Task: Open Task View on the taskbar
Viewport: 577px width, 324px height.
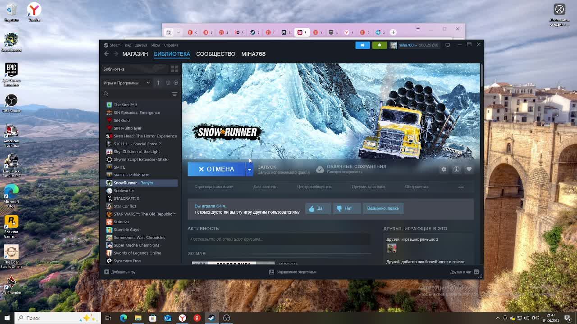Action: 108,318
